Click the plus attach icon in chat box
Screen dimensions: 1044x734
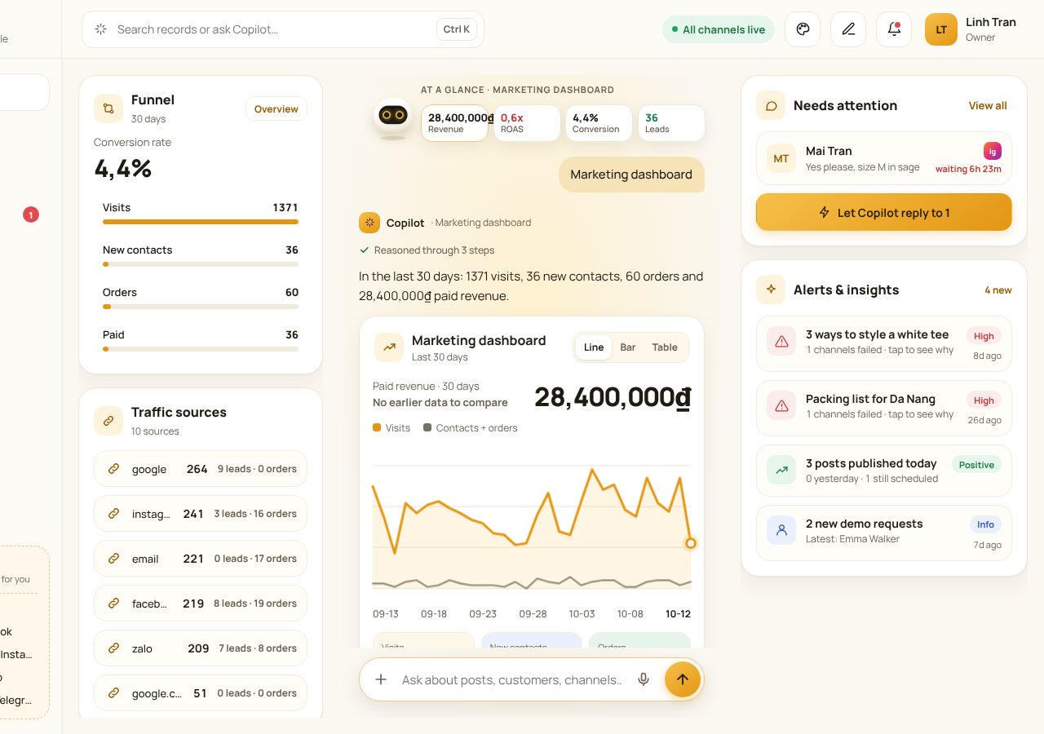click(x=381, y=679)
